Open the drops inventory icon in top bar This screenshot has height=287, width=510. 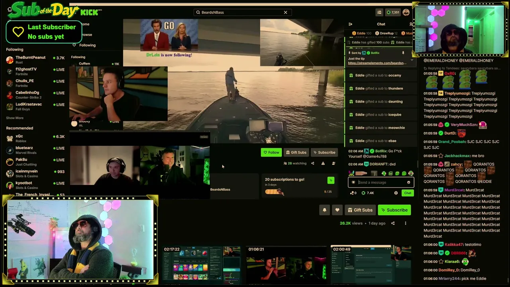379,12
